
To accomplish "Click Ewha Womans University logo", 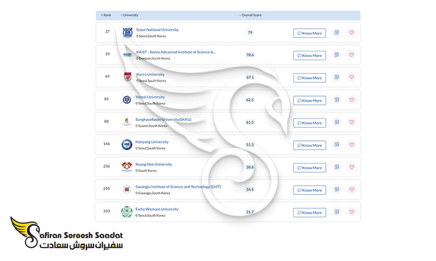I will pyautogui.click(x=127, y=212).
